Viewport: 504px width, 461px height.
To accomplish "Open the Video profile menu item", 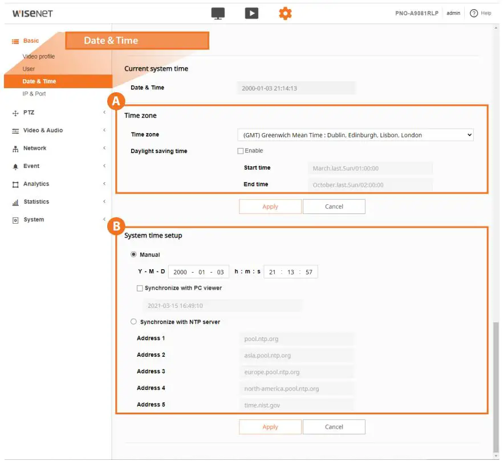I will click(x=39, y=56).
